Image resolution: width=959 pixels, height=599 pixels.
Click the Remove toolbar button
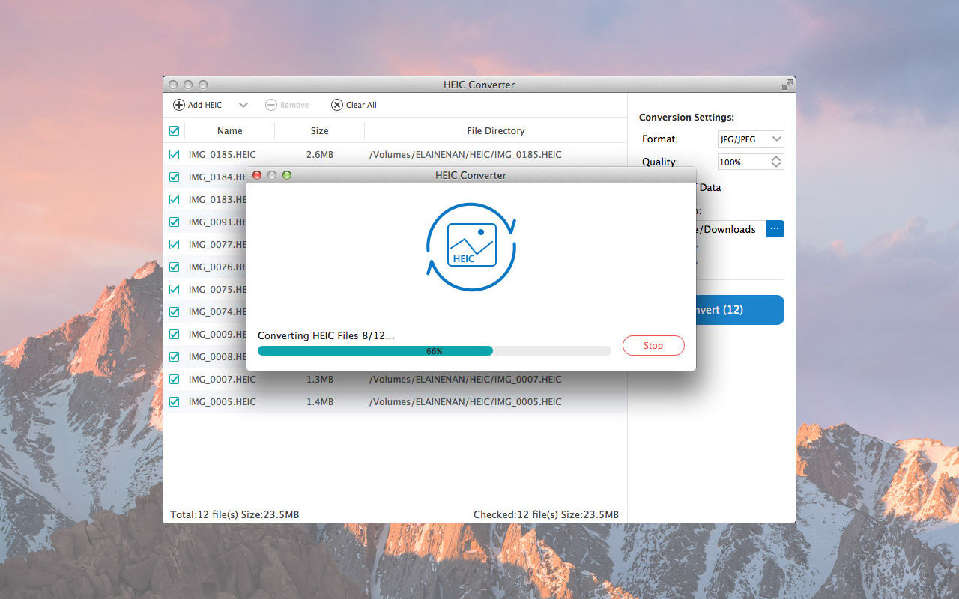click(287, 105)
